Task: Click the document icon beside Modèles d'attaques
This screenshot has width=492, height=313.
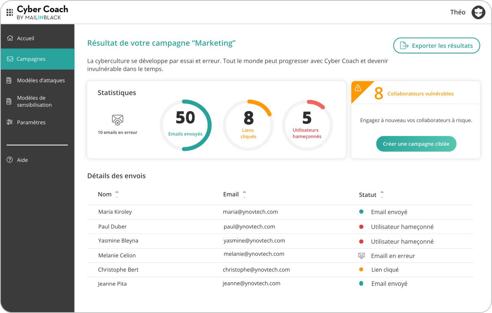Action: click(9, 80)
